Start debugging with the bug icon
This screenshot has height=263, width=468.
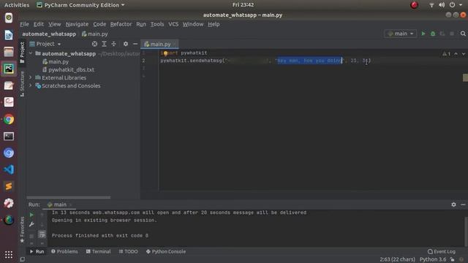pyautogui.click(x=433, y=34)
